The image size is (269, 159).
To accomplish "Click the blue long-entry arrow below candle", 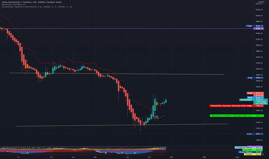I will pyautogui.click(x=155, y=113).
